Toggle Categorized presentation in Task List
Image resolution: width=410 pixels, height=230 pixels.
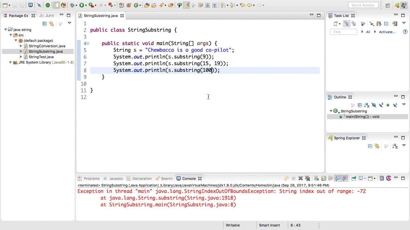point(347,24)
